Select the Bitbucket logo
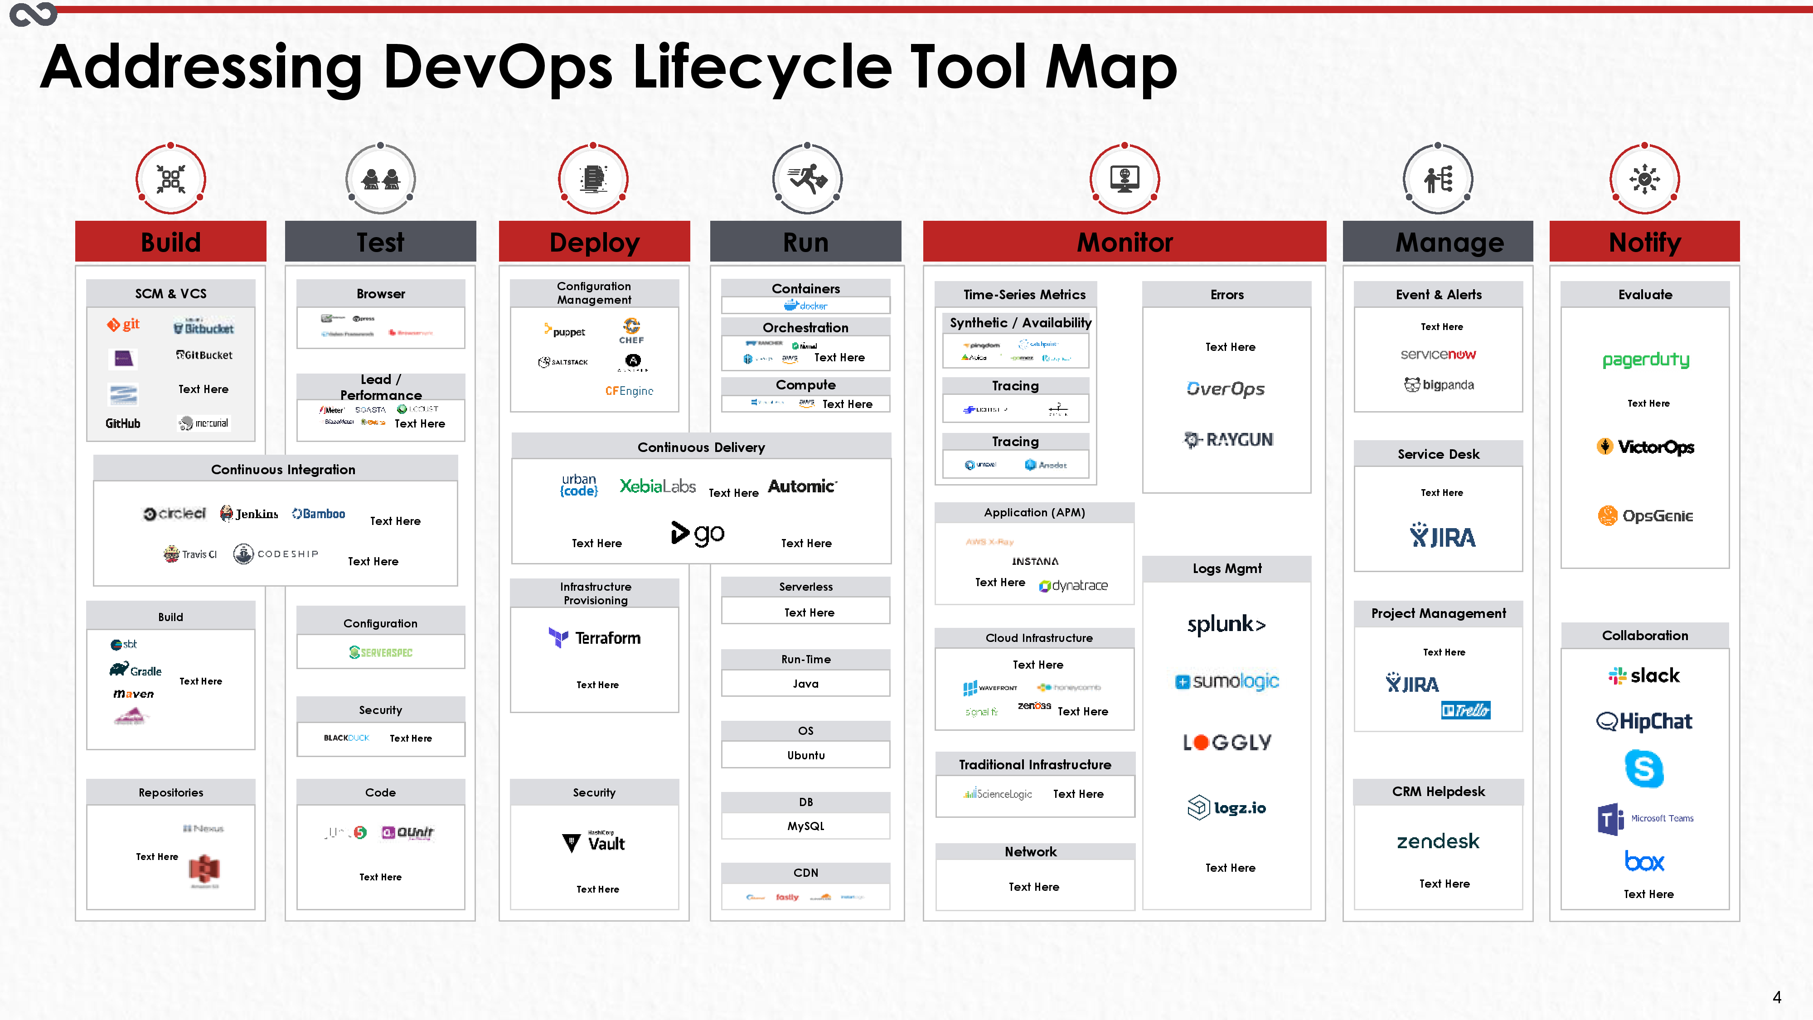 [x=204, y=327]
